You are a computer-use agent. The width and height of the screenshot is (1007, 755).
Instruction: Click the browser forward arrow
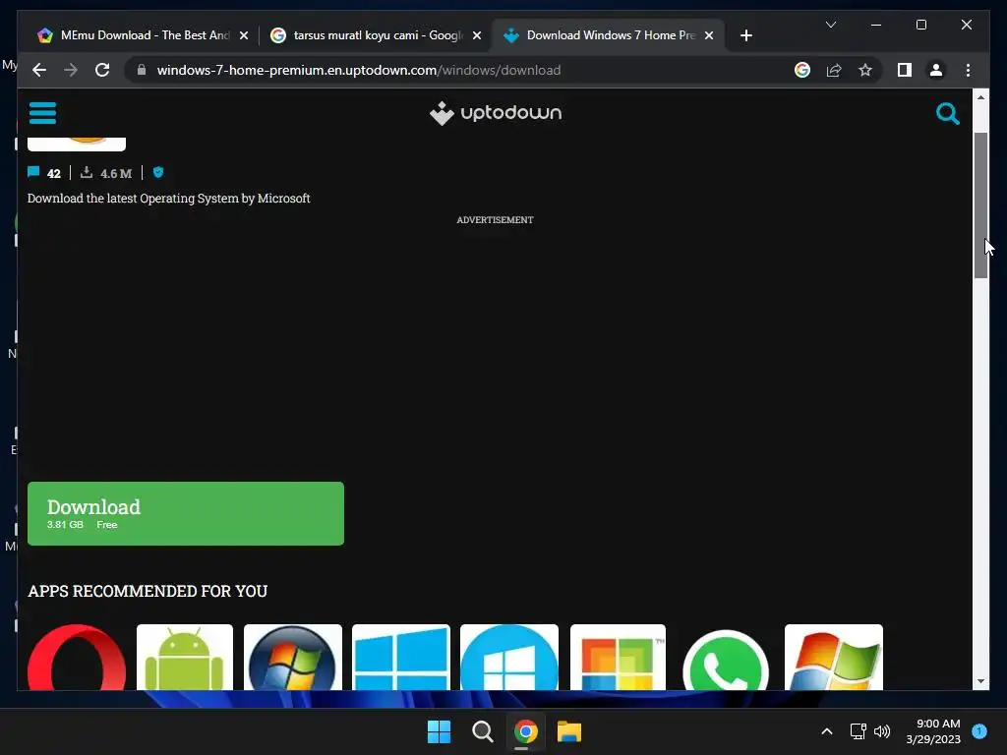[x=71, y=70]
